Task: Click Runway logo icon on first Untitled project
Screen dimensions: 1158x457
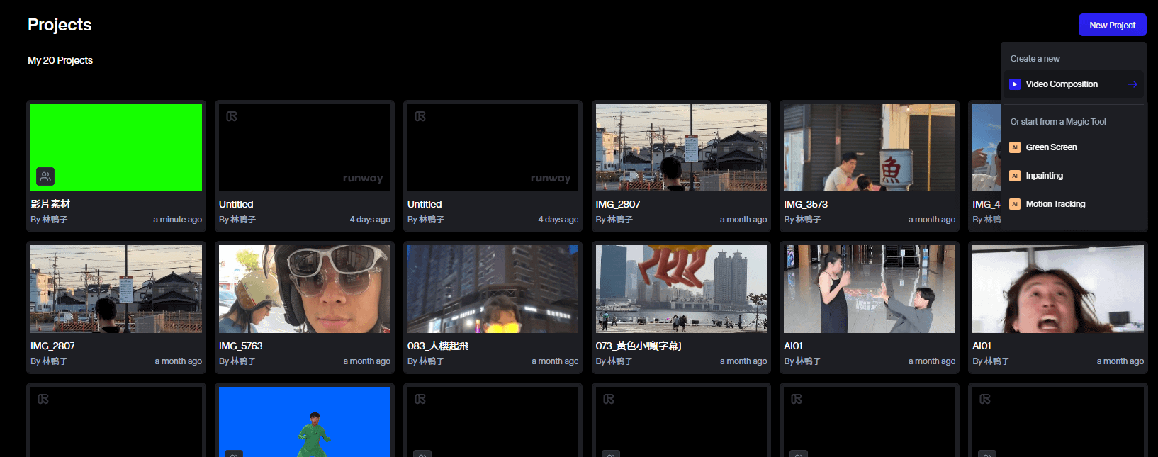Action: click(232, 116)
